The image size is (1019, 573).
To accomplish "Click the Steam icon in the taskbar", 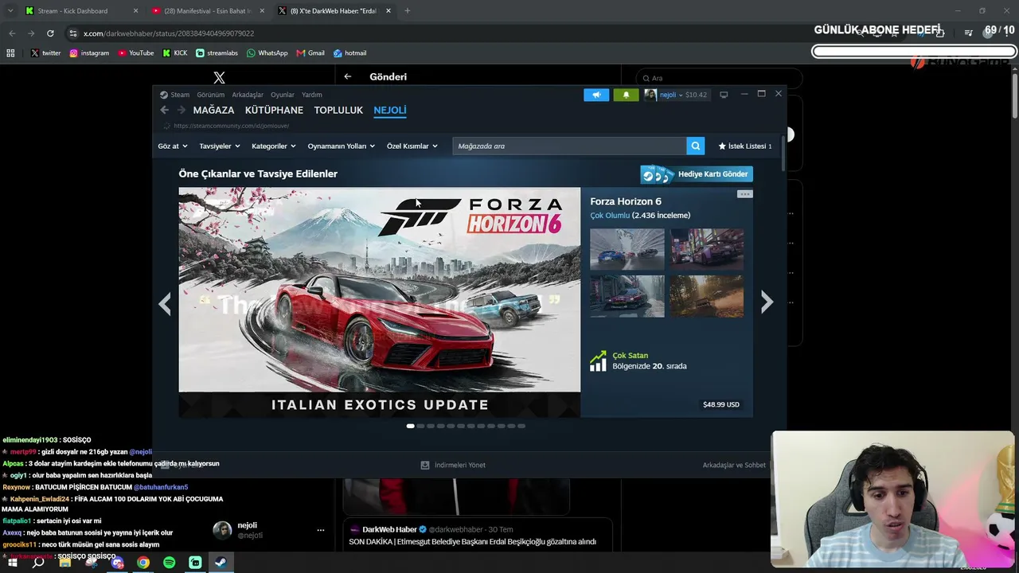I will (221, 563).
